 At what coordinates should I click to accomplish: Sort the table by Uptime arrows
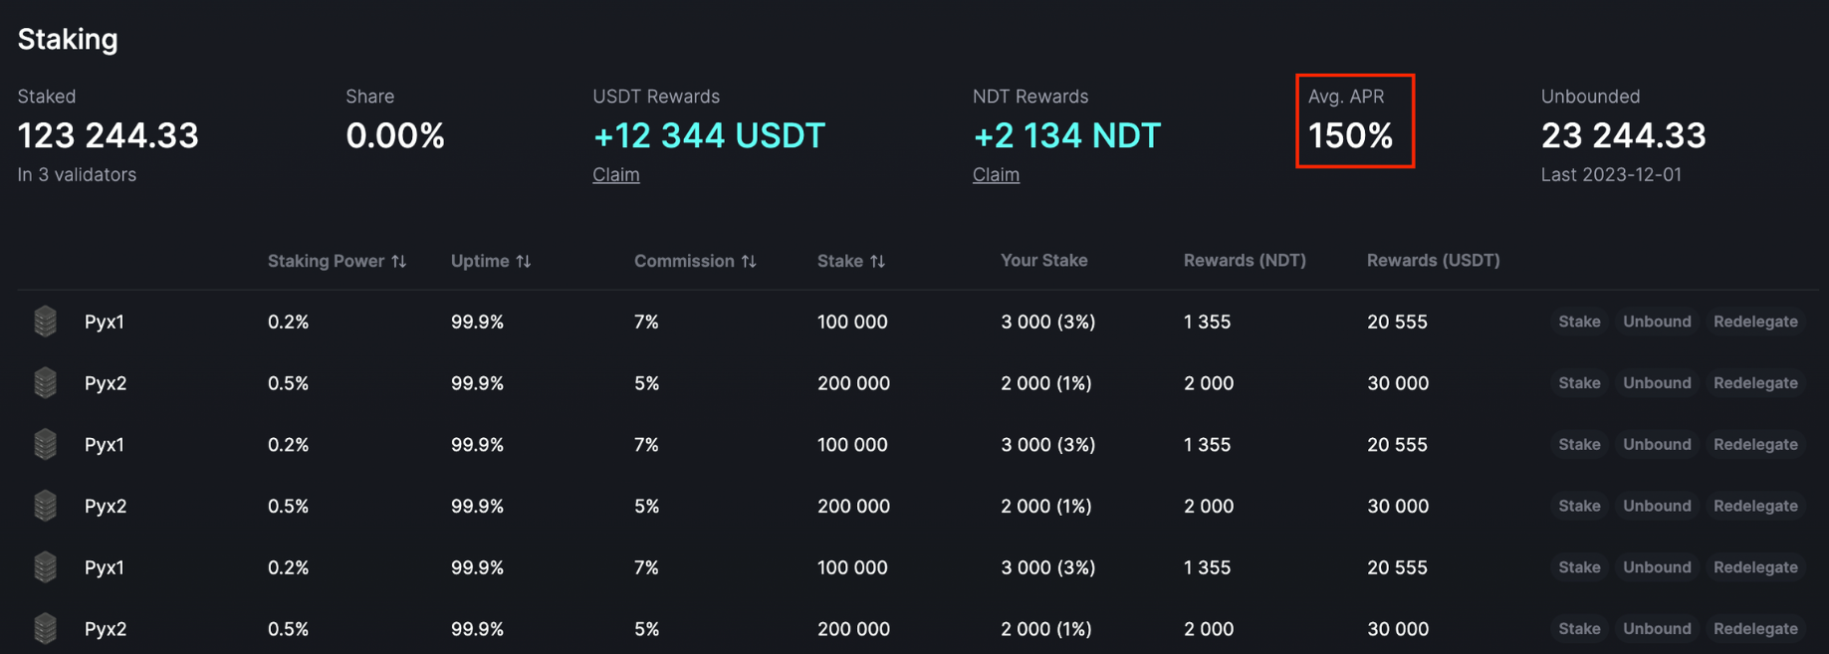coord(524,261)
